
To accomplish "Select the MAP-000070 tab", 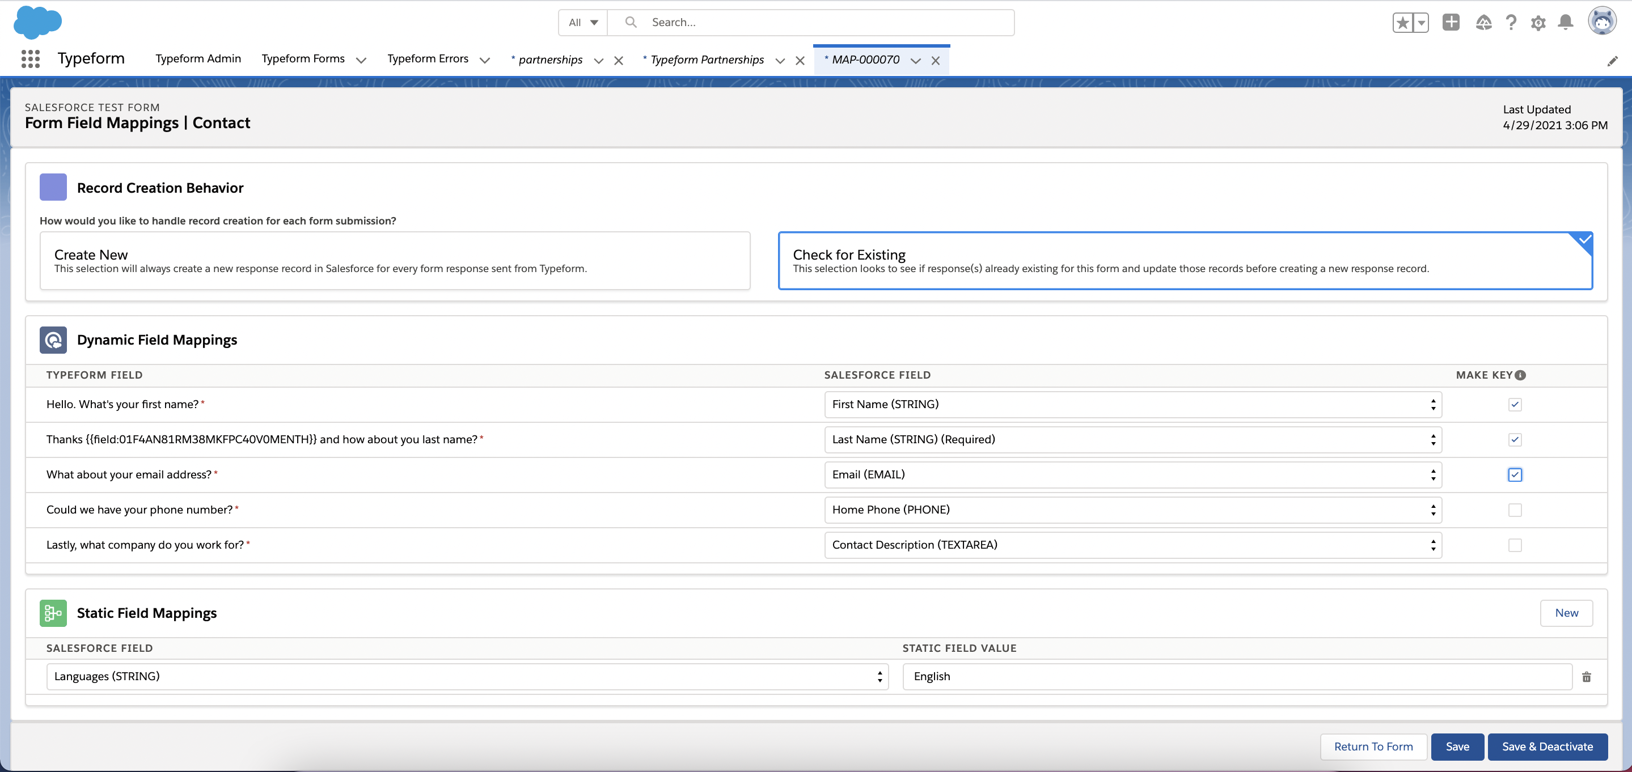I will [865, 60].
